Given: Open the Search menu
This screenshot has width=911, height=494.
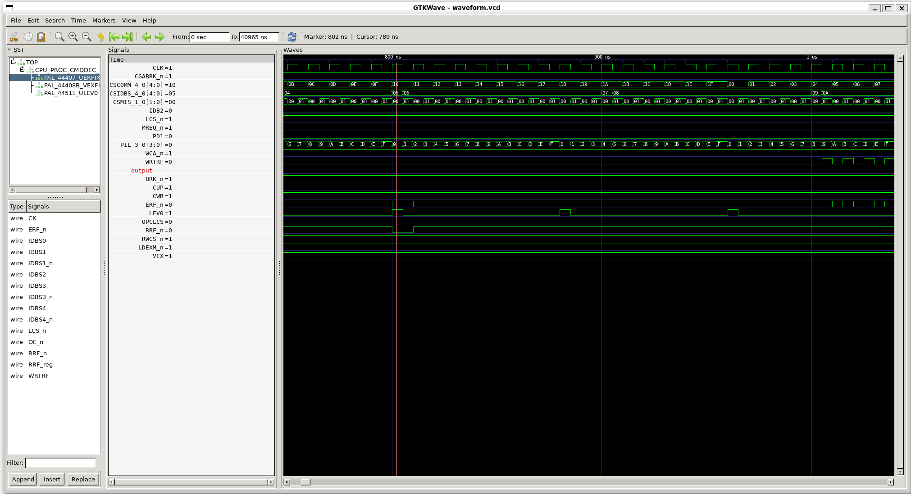Looking at the screenshot, I should (x=55, y=20).
